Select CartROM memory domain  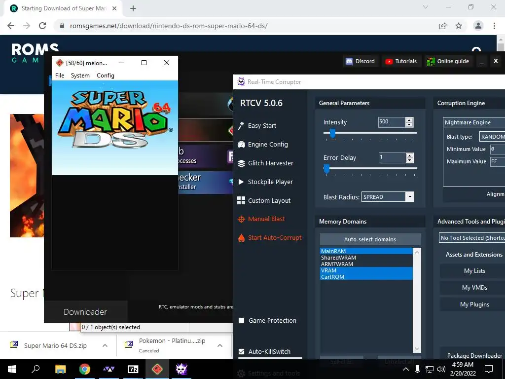click(x=366, y=277)
